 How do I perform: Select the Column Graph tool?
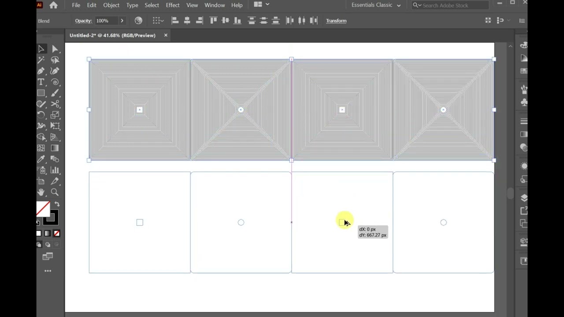click(55, 170)
